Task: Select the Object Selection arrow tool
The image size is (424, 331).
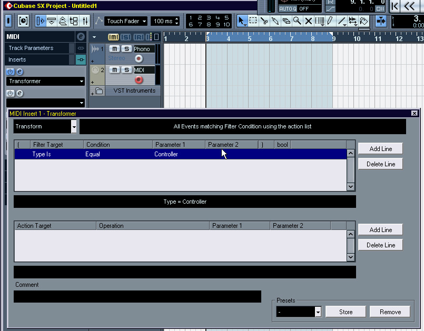Action: (241, 21)
